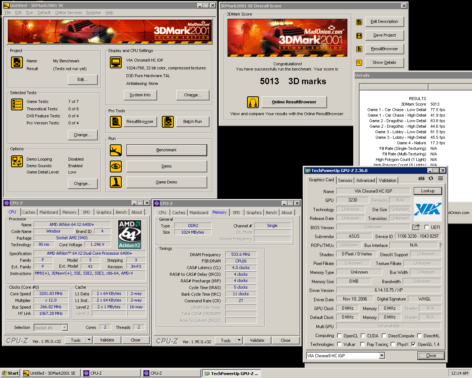Open the File menu in 3DMark2001

[x=8, y=13]
